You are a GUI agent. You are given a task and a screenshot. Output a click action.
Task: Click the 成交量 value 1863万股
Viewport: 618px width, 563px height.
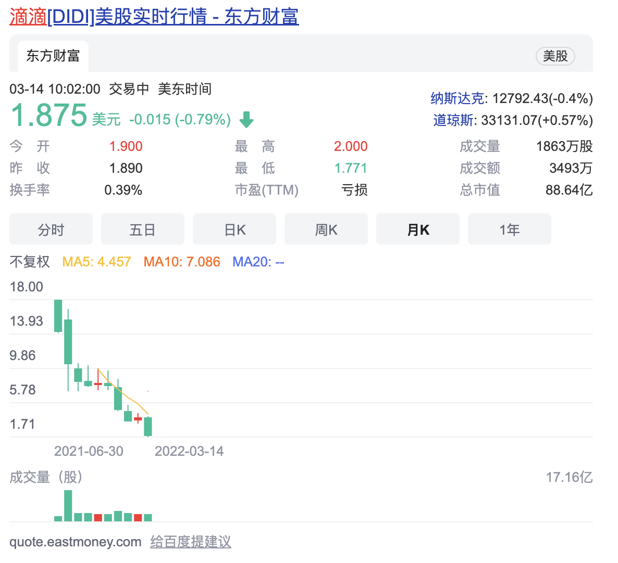click(564, 146)
